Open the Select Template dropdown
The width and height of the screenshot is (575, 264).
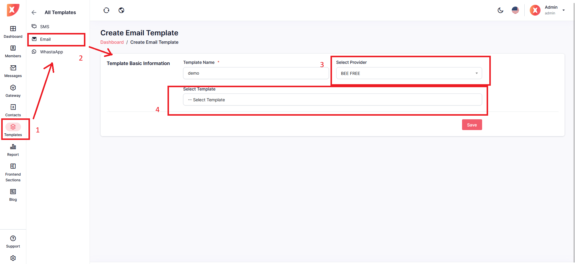tap(332, 100)
